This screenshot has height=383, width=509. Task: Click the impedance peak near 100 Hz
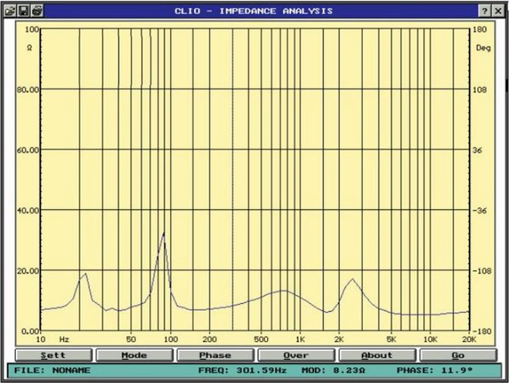pyautogui.click(x=164, y=233)
